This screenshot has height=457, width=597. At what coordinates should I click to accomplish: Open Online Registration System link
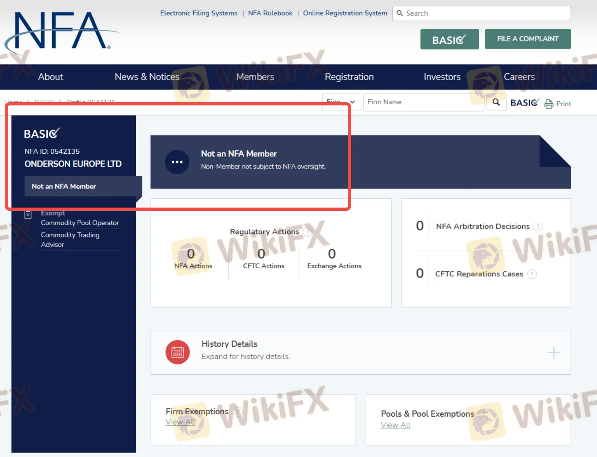click(345, 13)
